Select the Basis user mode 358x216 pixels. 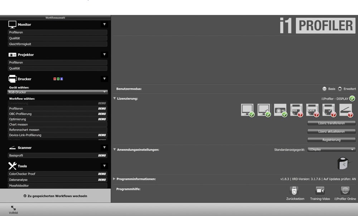coord(324,89)
